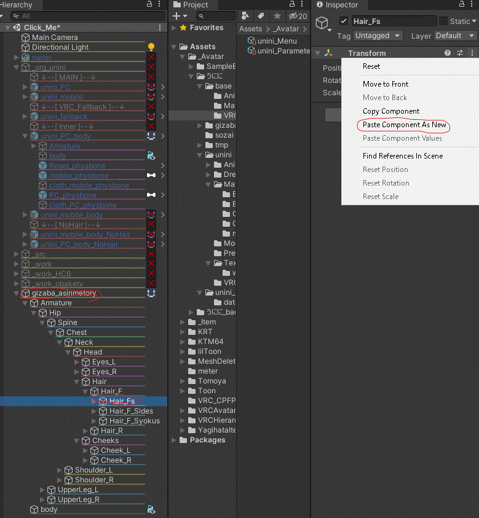Click the unini_Menu asset icon
This screenshot has width=479, height=518.
(252, 41)
